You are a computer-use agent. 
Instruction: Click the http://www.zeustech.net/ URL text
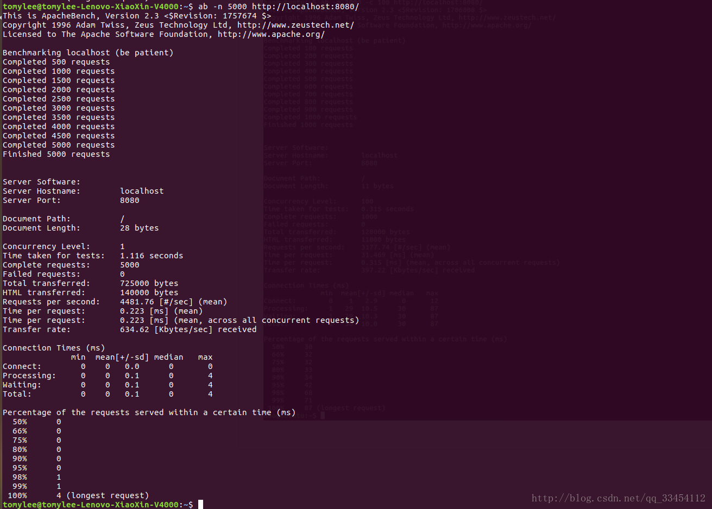[x=295, y=25]
